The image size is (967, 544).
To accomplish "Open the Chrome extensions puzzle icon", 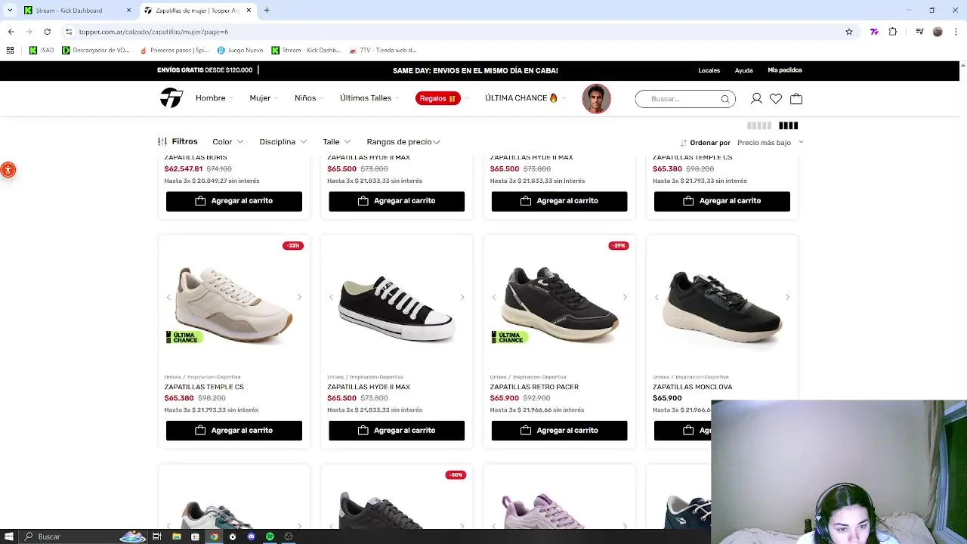I will point(893,32).
